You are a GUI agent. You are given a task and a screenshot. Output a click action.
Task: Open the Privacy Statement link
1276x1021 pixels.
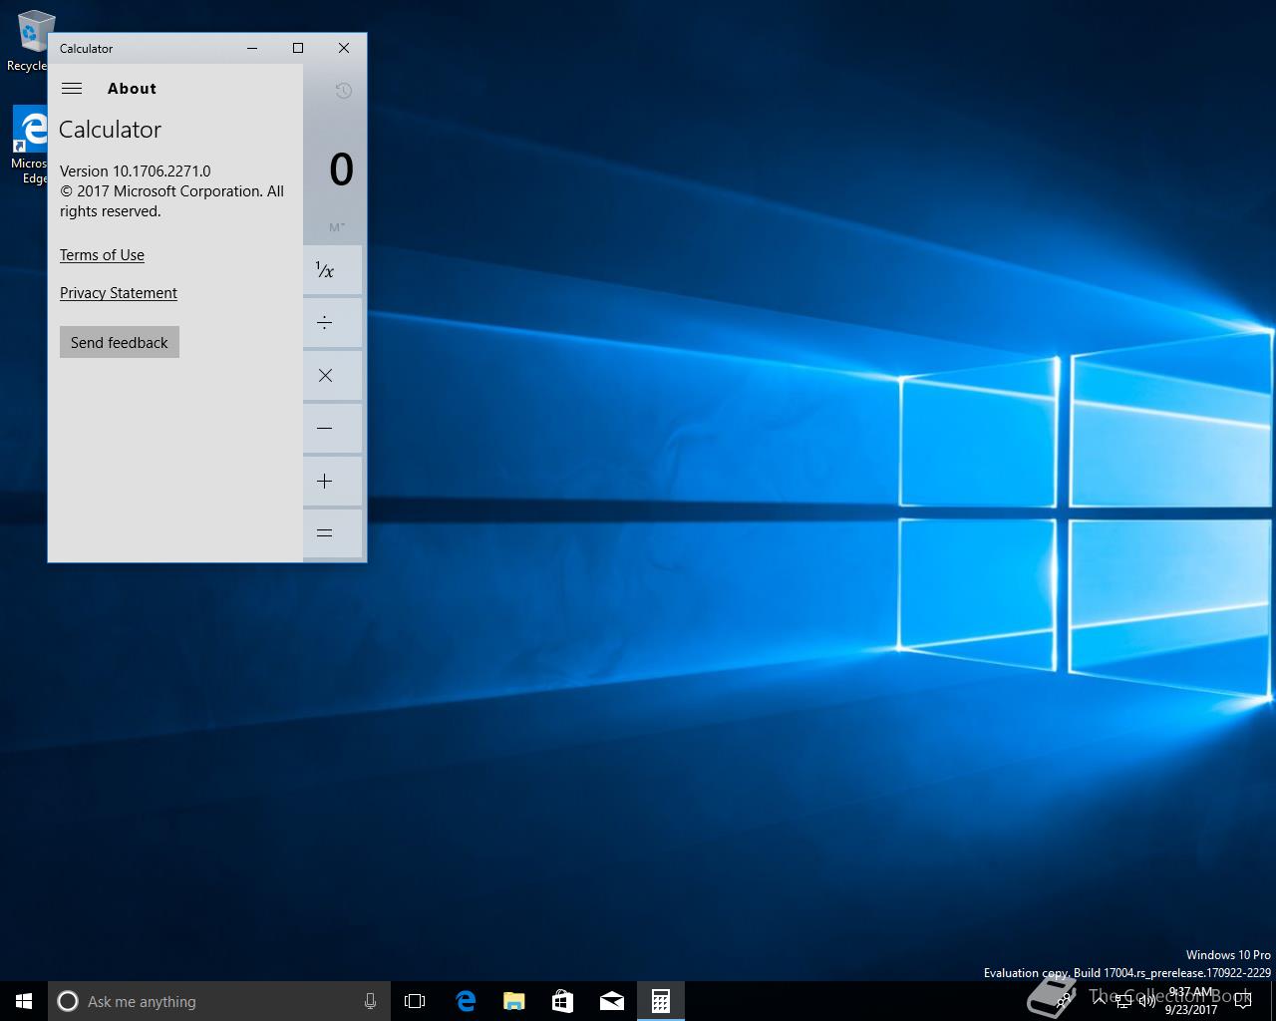pyautogui.click(x=119, y=293)
